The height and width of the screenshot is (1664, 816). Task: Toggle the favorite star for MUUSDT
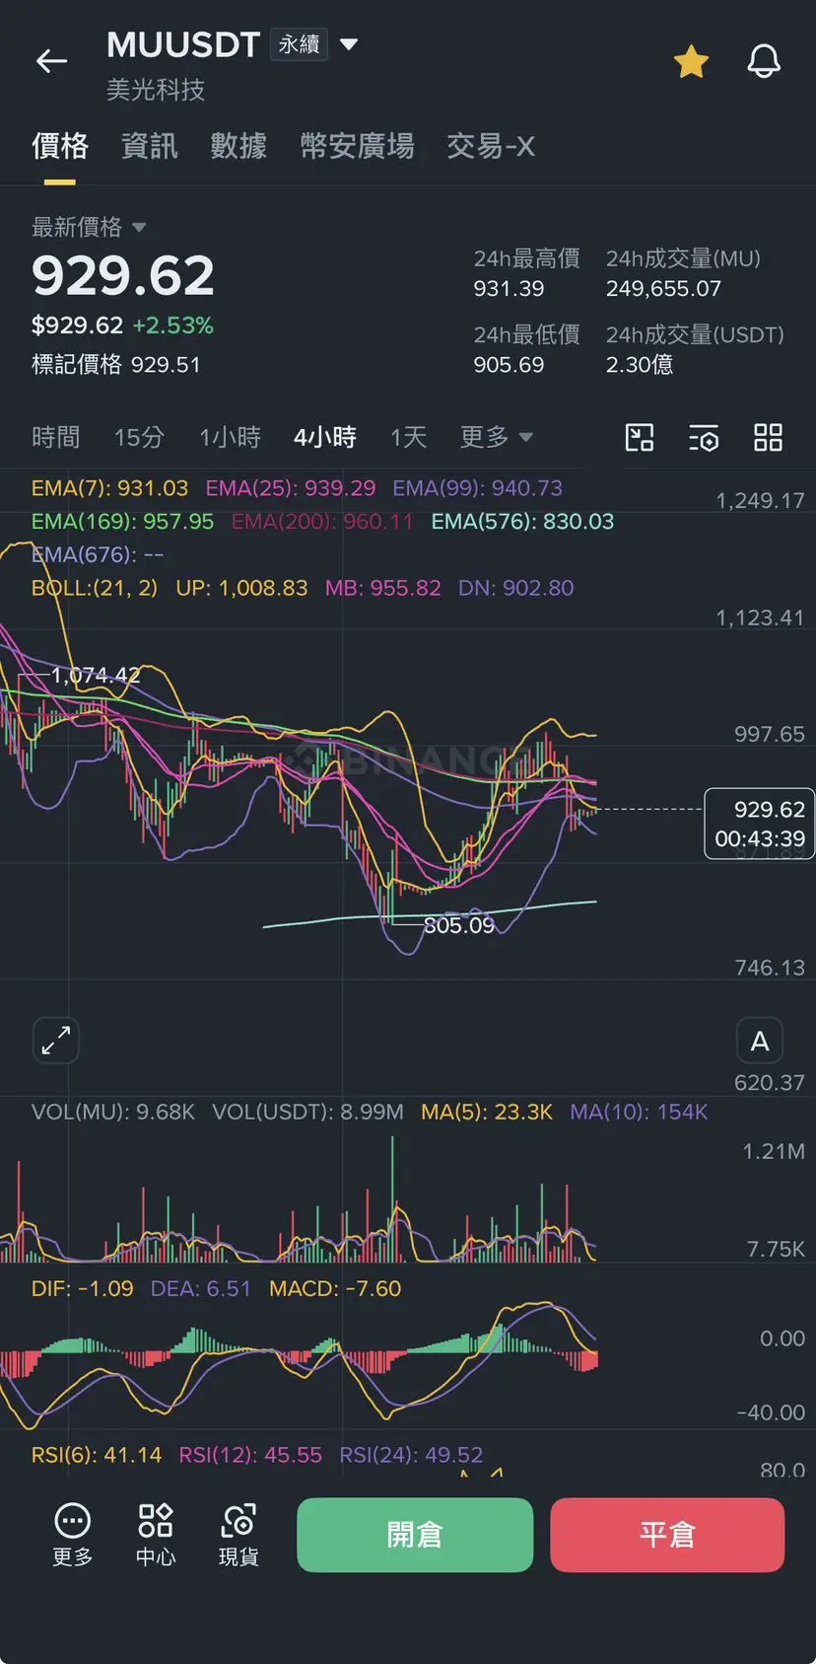tap(691, 61)
